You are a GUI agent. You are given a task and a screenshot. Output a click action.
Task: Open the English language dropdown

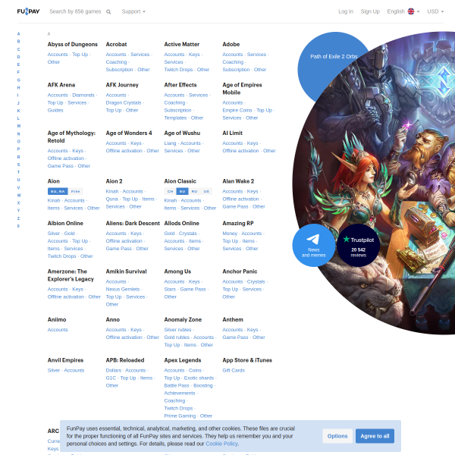tap(403, 11)
